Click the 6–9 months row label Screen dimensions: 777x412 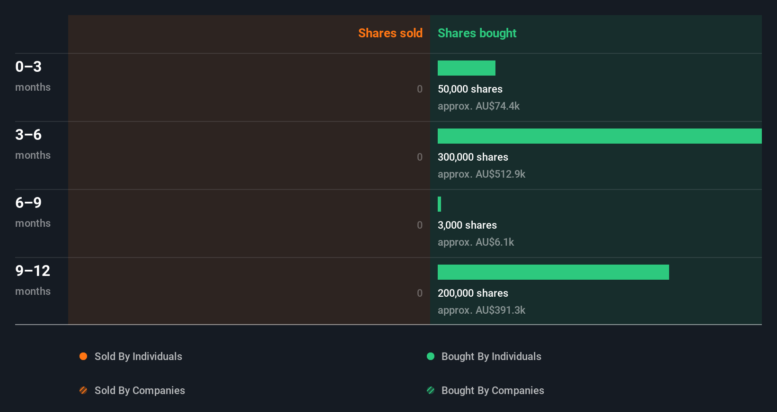point(33,212)
